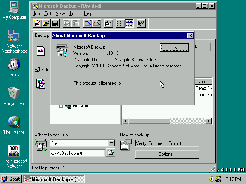Click the tray icon next to the speaker

pos(218,179)
